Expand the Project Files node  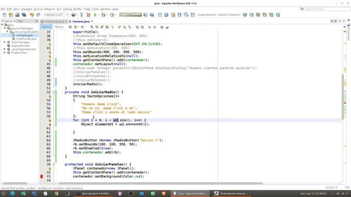pos(5,53)
